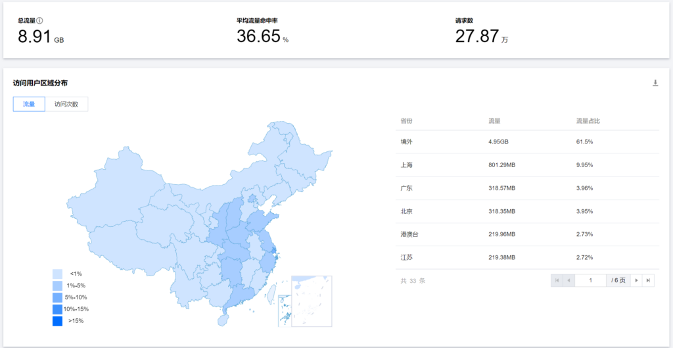Click the <1% legend color swatch

pos(58,274)
